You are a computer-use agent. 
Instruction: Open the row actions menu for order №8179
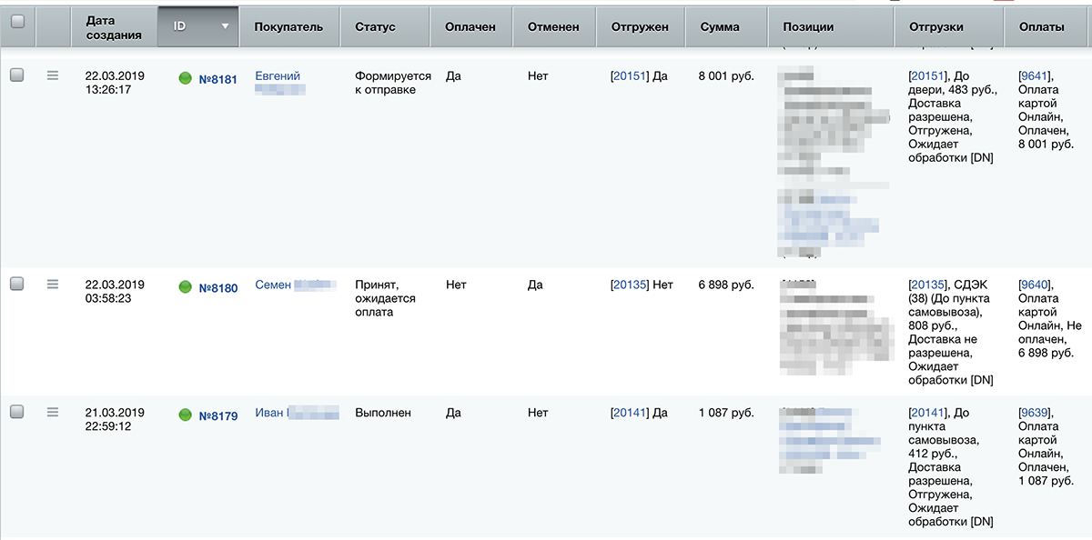[53, 412]
